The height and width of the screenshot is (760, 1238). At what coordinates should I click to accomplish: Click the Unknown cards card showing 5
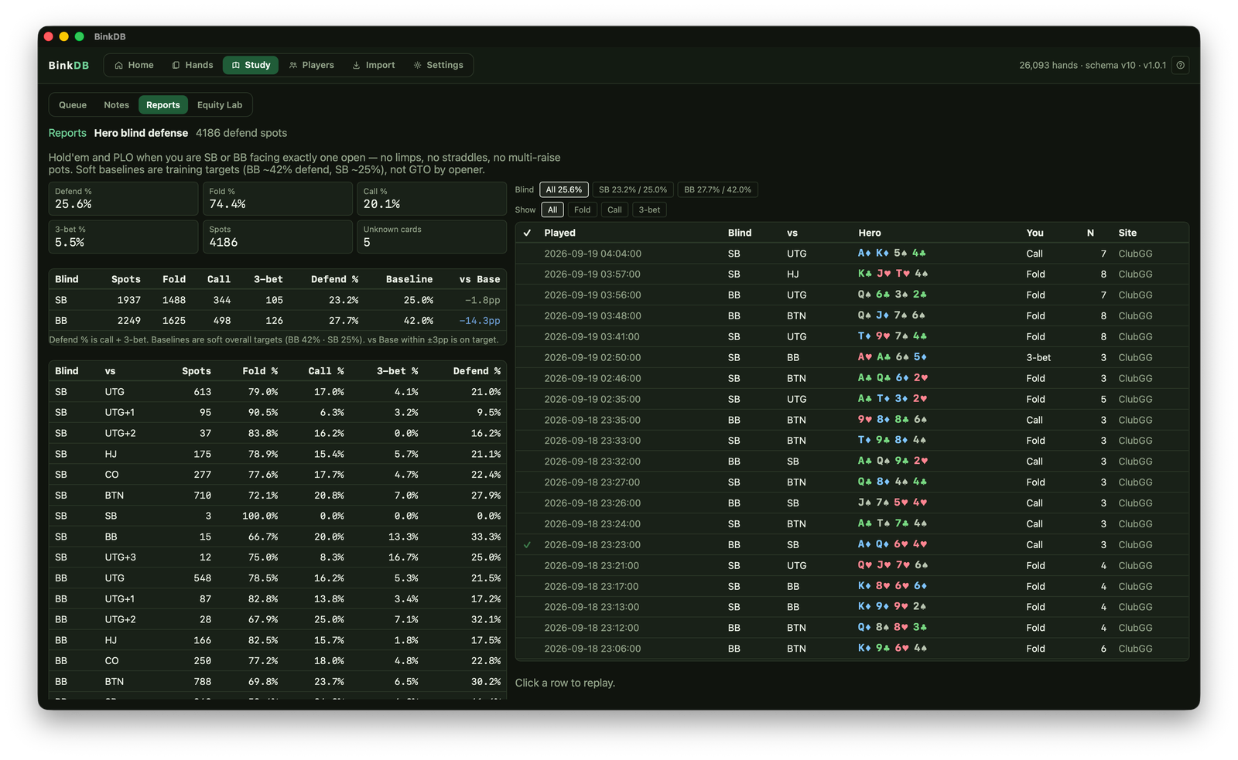click(x=432, y=237)
